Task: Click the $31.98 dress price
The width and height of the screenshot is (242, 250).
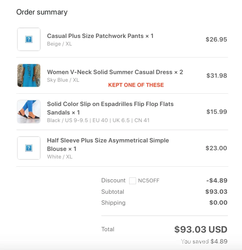Action: (x=216, y=76)
